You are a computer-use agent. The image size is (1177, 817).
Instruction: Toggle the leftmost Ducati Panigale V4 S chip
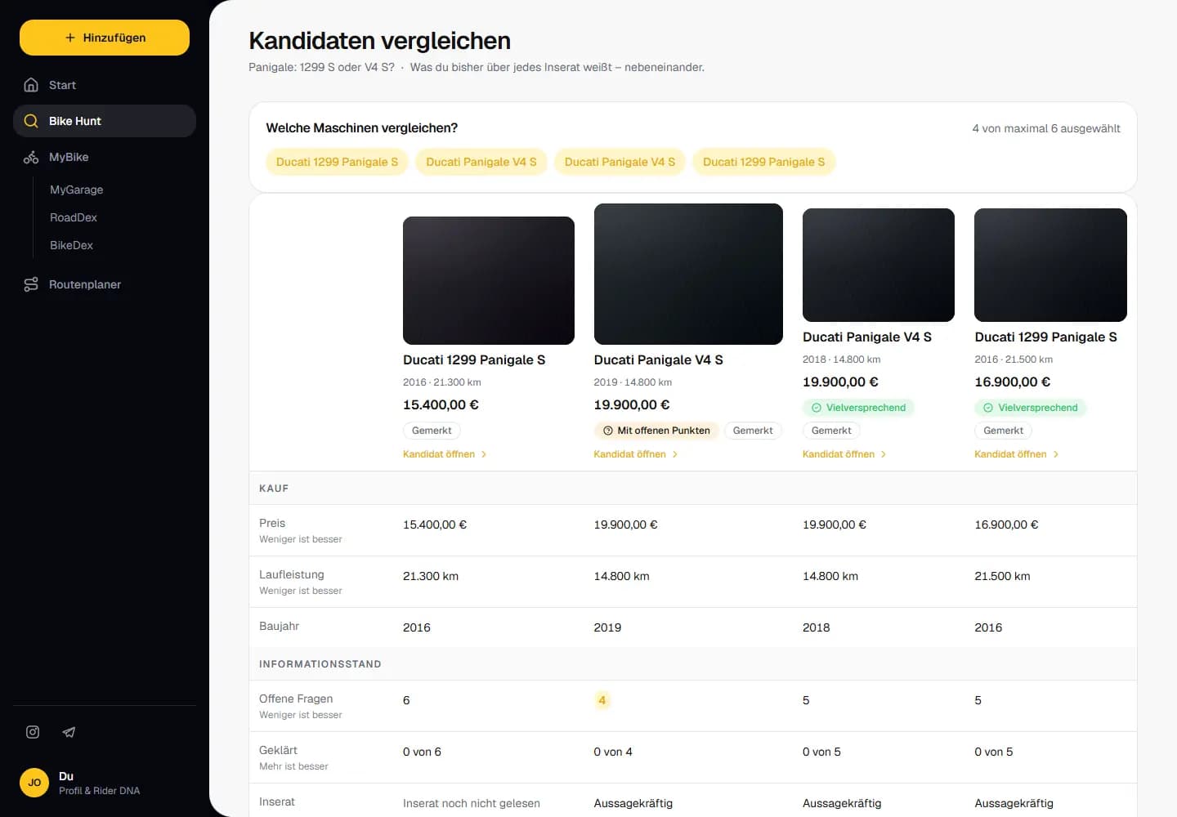click(x=481, y=162)
